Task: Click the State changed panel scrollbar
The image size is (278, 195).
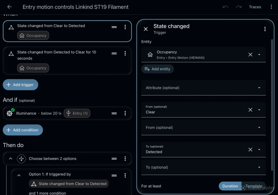Action: [x=272, y=105]
